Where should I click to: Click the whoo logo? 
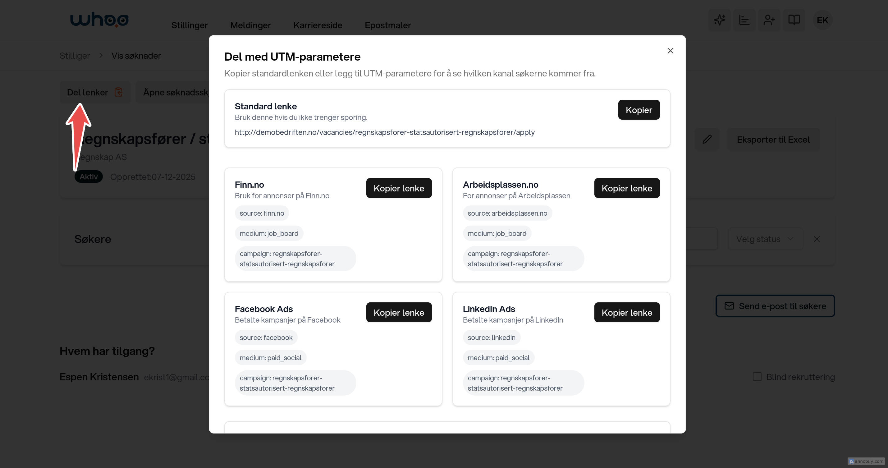(99, 20)
